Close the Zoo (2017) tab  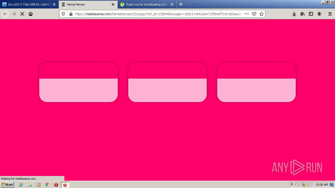click(54, 4)
